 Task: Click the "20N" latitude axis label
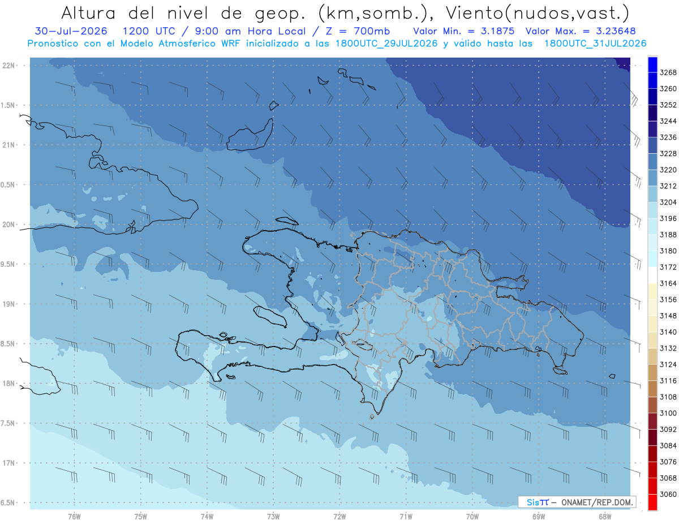[x=8, y=224]
